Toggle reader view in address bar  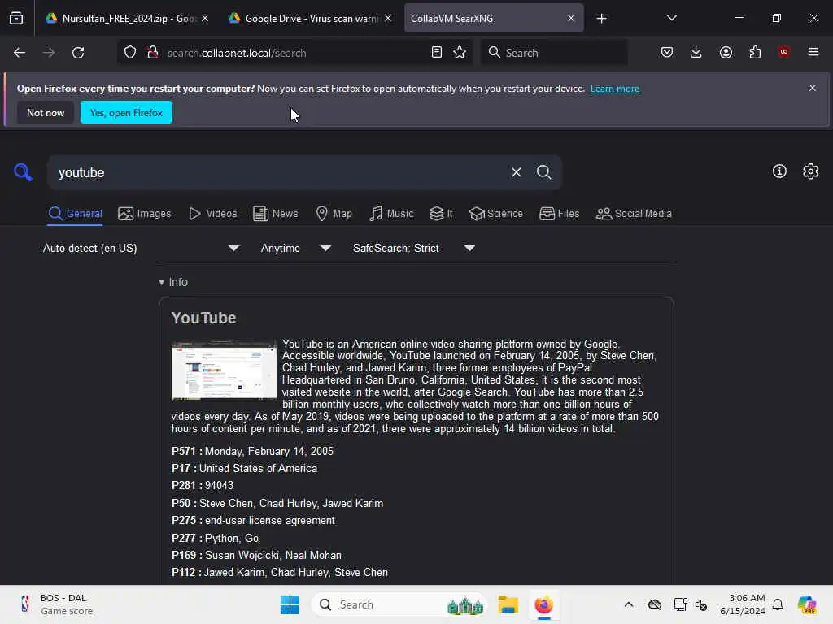click(436, 53)
